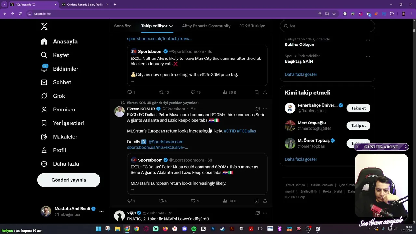Open the Hizmet Şartları footer link
Viewport: 416px width, 234px height.
pyautogui.click(x=294, y=185)
